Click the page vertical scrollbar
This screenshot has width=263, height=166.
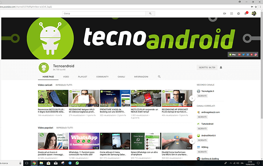tap(262, 65)
